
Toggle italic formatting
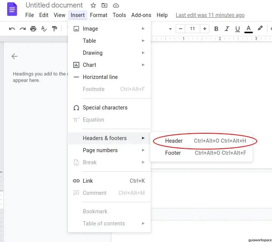(x=227, y=29)
